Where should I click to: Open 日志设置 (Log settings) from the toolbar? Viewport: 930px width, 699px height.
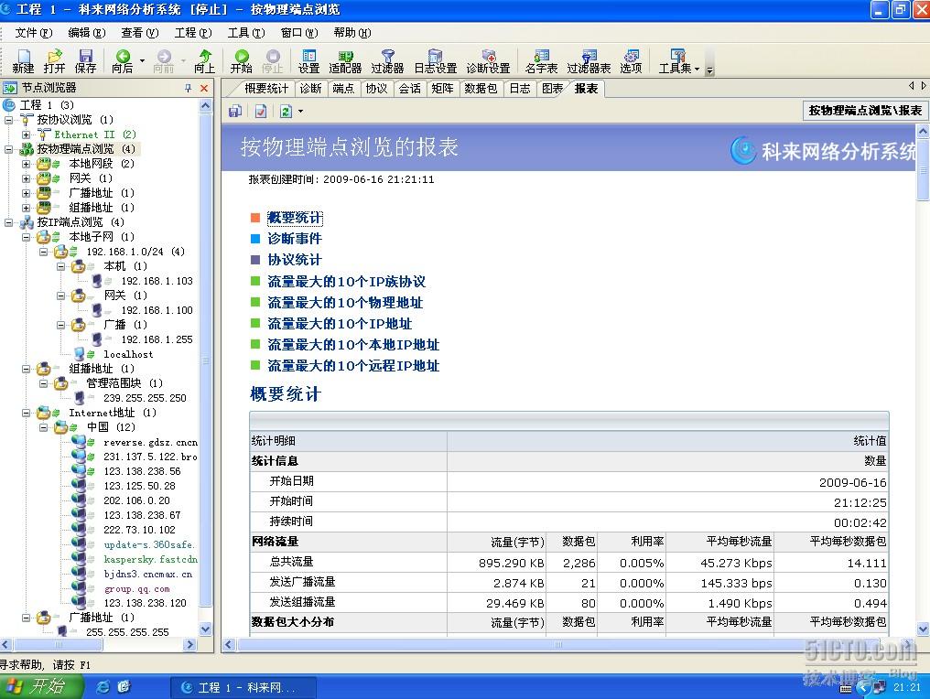tap(436, 61)
